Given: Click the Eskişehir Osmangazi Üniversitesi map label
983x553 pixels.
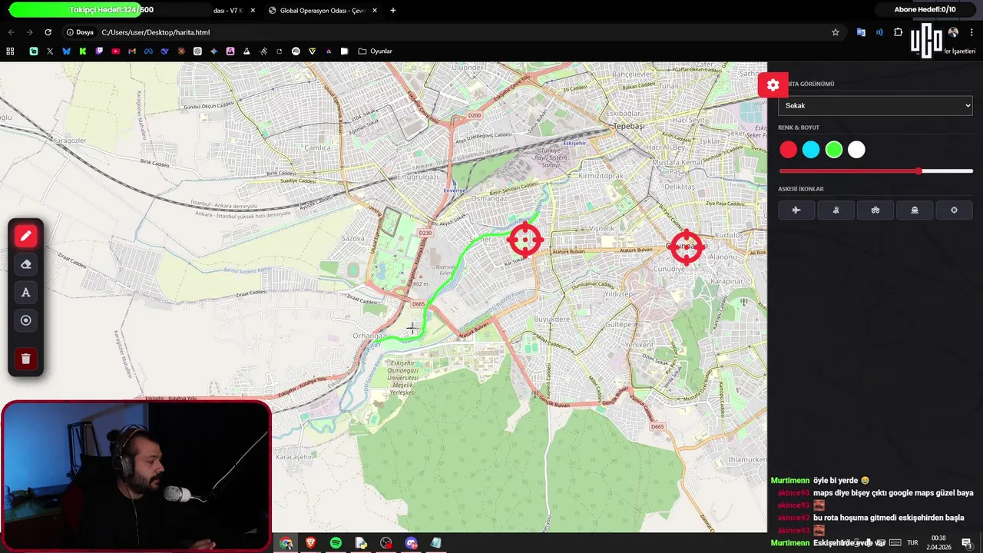Looking at the screenshot, I should [403, 377].
